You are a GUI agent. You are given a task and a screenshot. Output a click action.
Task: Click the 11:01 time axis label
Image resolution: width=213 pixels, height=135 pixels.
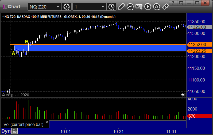pyautogui.click(x=171, y=132)
